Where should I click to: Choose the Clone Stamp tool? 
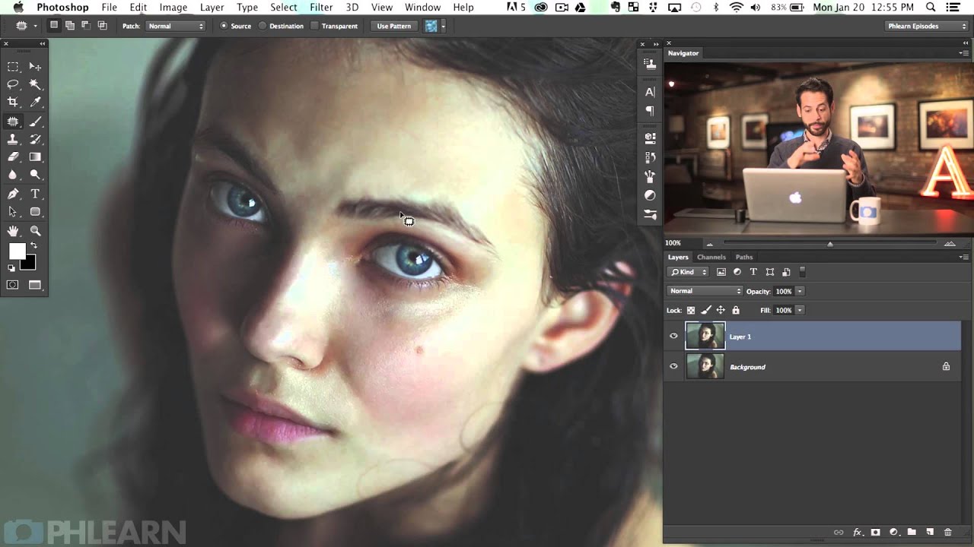(13, 139)
